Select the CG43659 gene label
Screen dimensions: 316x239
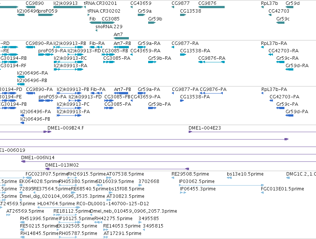141,3
